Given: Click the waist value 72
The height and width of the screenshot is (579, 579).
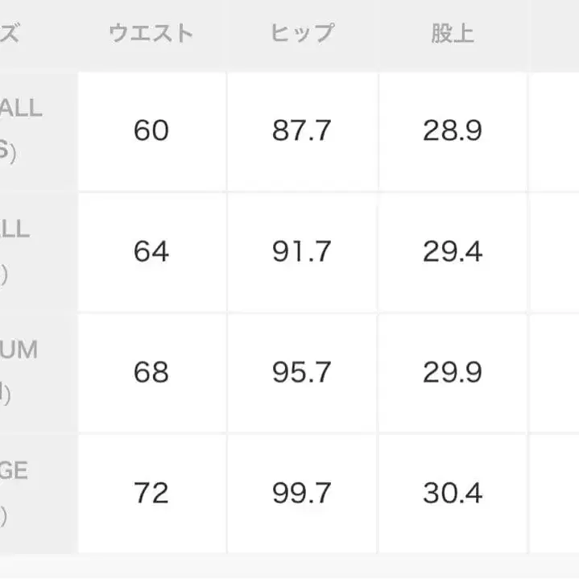Looking at the screenshot, I should (x=151, y=492).
